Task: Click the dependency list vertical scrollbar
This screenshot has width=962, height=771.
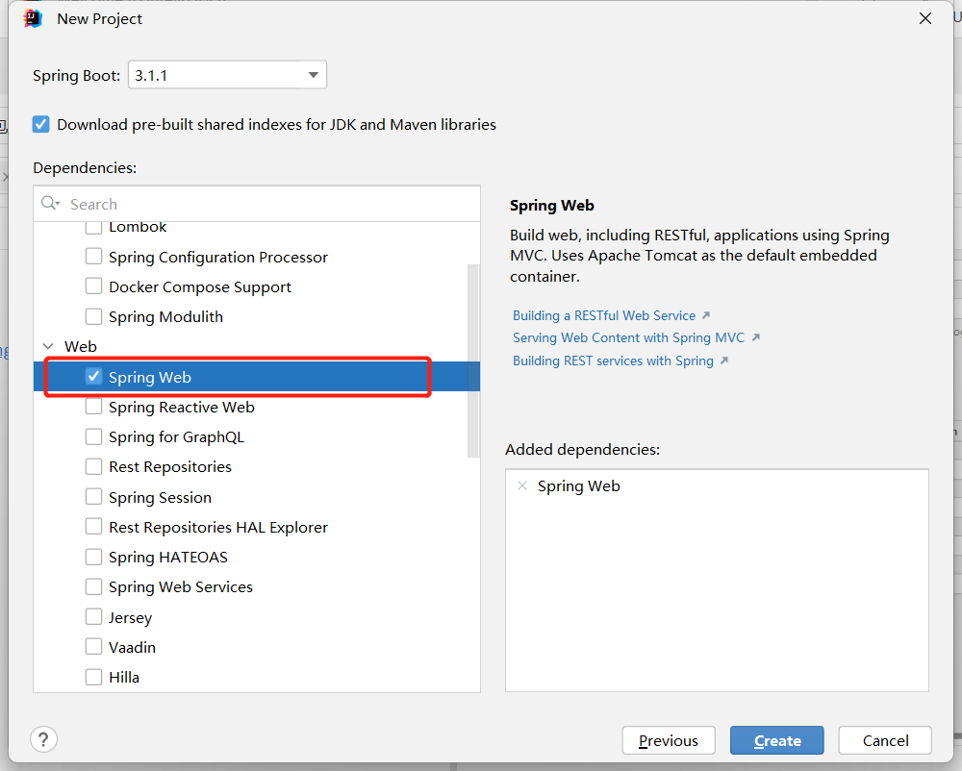Action: [x=472, y=360]
